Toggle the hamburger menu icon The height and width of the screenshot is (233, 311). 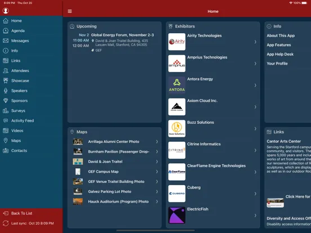[70, 11]
